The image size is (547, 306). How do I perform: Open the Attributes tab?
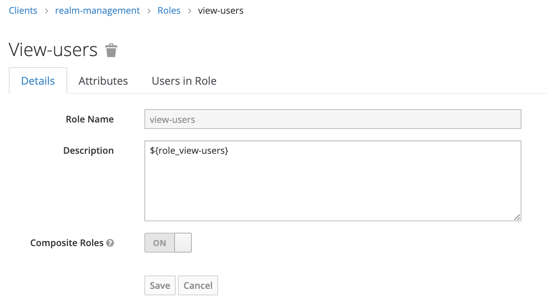103,81
